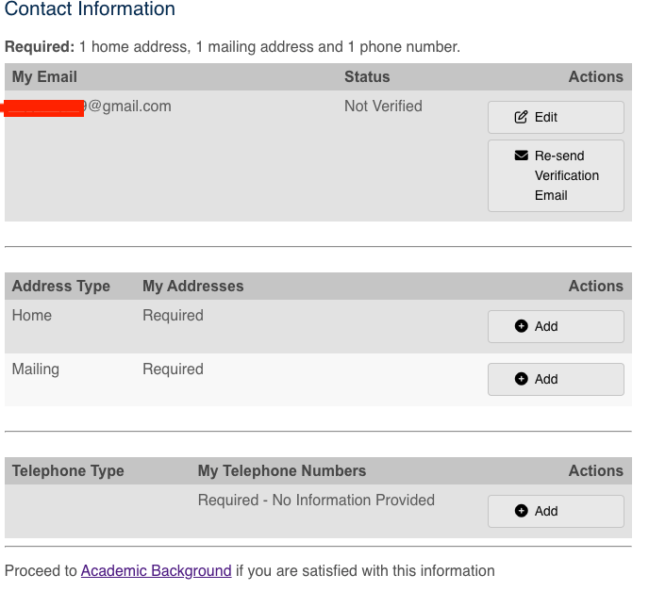
Task: Click the "Status" column header
Action: (x=367, y=76)
